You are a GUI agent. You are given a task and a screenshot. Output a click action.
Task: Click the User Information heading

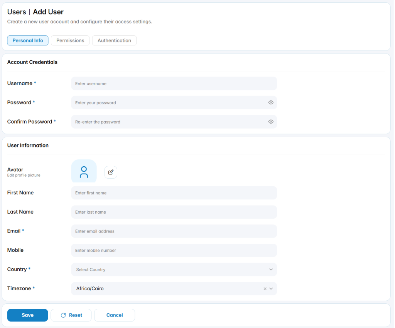[x=28, y=146]
